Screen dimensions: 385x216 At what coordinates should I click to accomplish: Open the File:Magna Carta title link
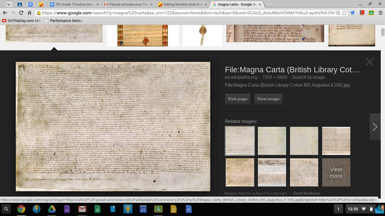[x=292, y=70]
